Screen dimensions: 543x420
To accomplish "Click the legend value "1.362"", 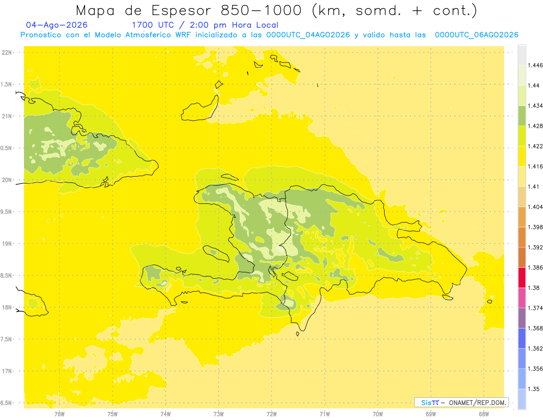I will 536,348.
